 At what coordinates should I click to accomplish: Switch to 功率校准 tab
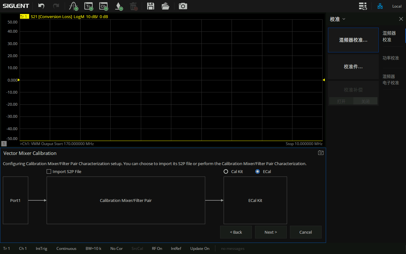[390, 58]
